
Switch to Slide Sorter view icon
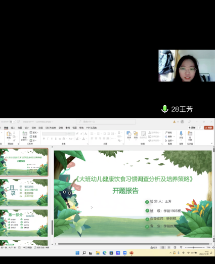169,247
